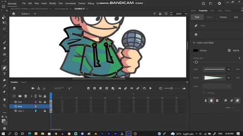The height and width of the screenshot is (136, 243).
Task: Collapse the Color and Style section
Action: [x=194, y=43]
